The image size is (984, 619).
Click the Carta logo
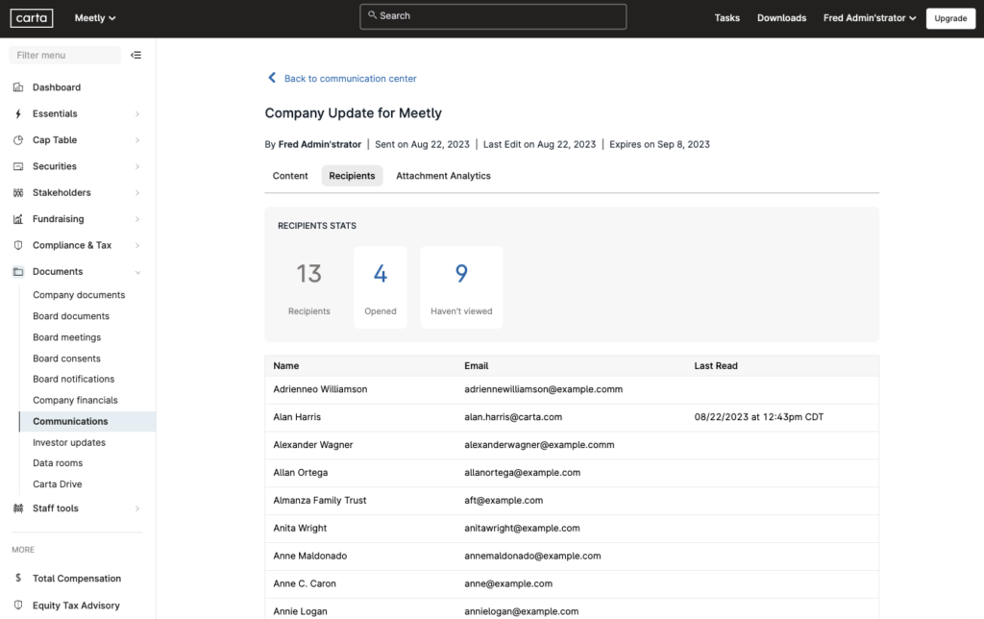point(31,17)
